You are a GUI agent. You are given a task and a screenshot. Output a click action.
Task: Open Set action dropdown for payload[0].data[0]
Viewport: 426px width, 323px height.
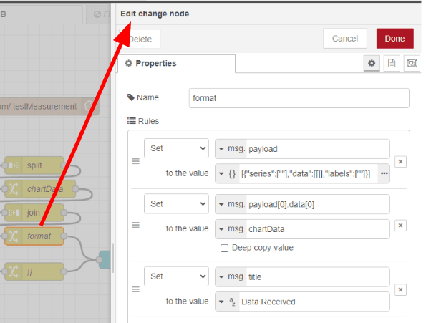point(176,203)
